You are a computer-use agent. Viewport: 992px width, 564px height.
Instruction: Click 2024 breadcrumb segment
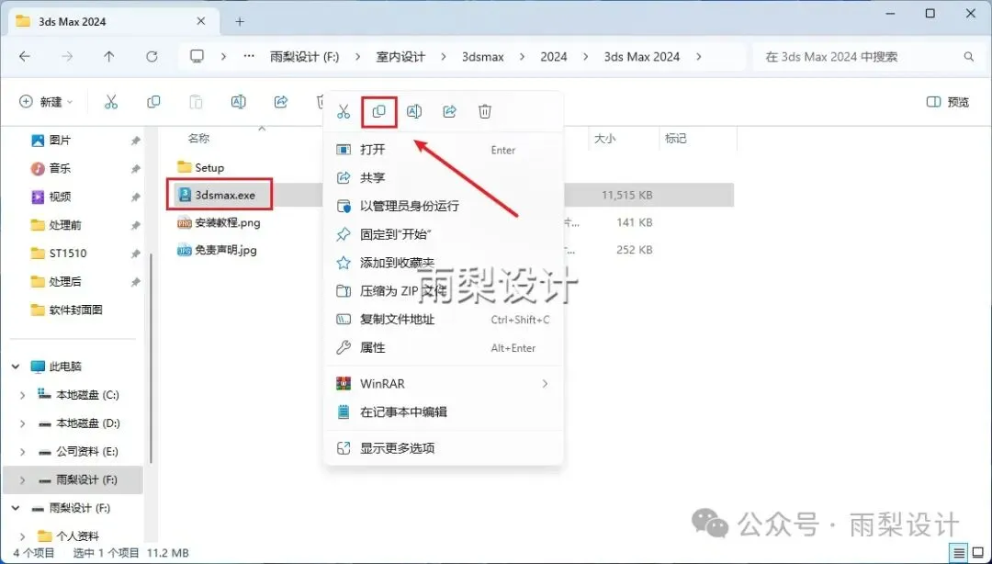(554, 56)
